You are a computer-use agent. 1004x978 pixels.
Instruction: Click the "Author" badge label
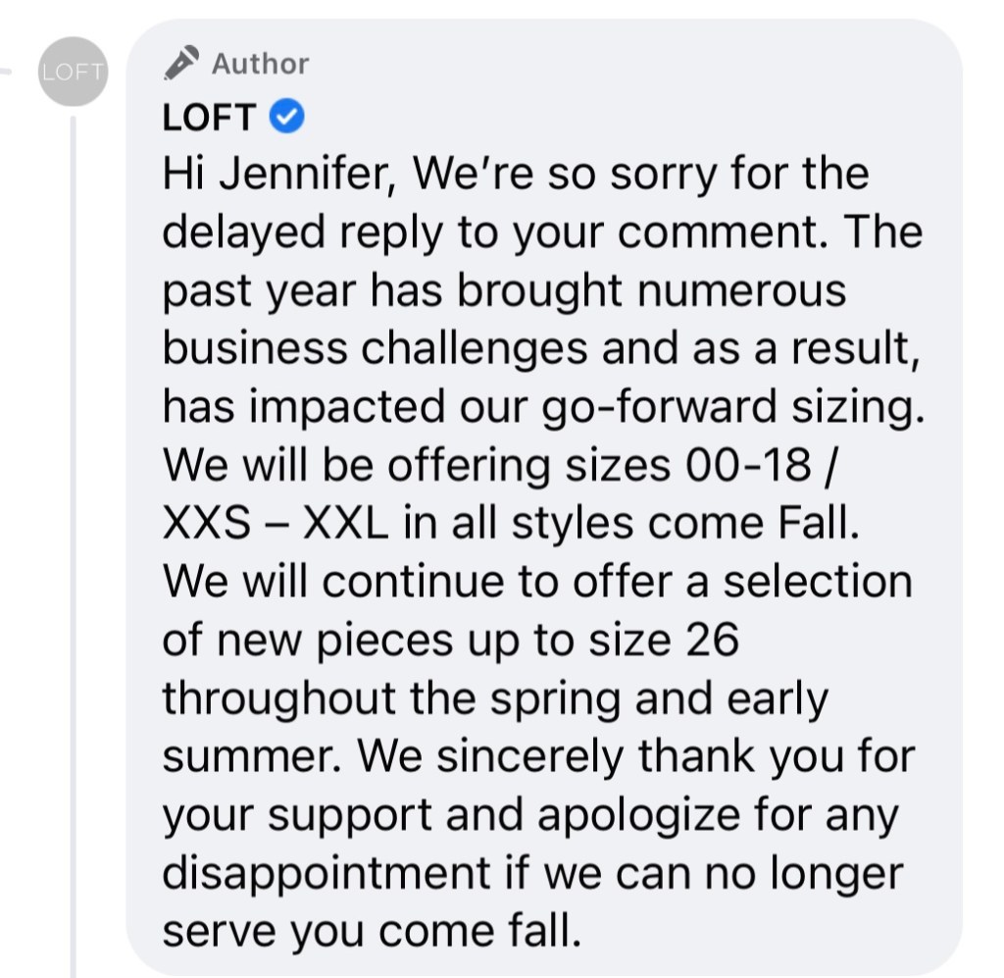260,64
